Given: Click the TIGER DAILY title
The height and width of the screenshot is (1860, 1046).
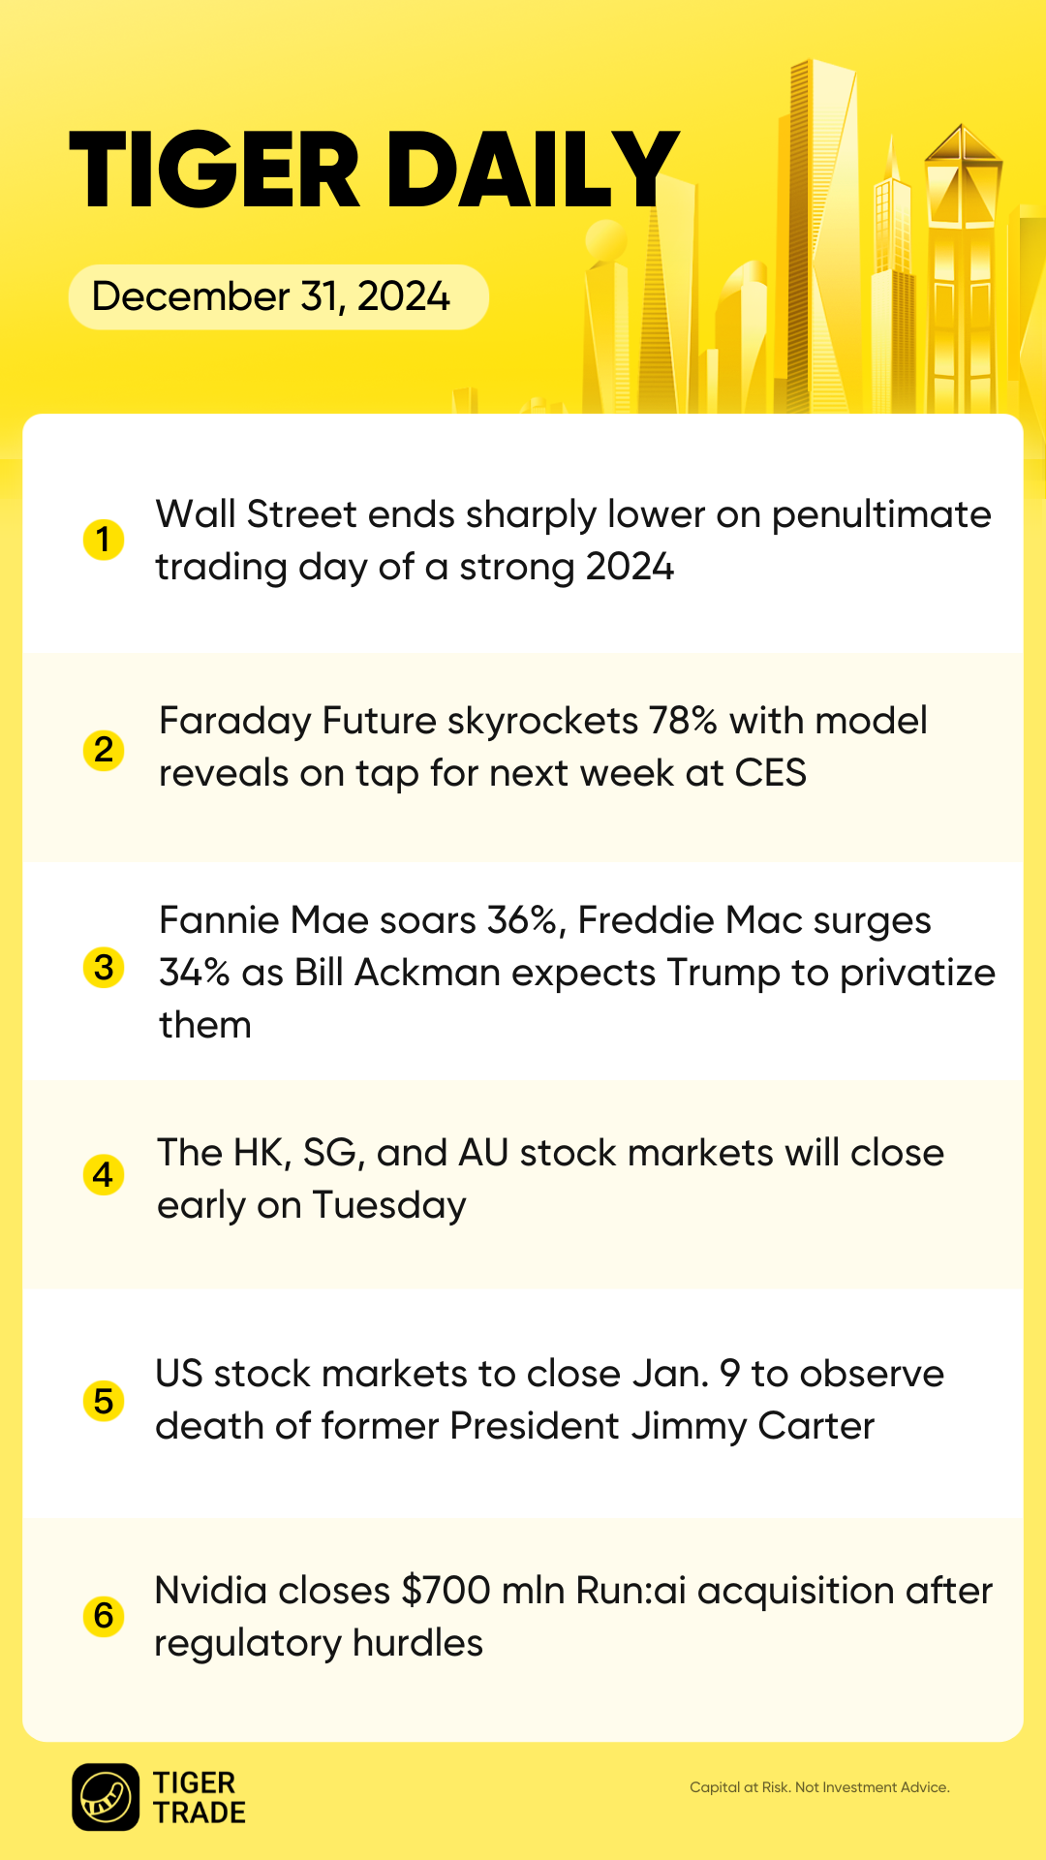Looking at the screenshot, I should point(373,170).
